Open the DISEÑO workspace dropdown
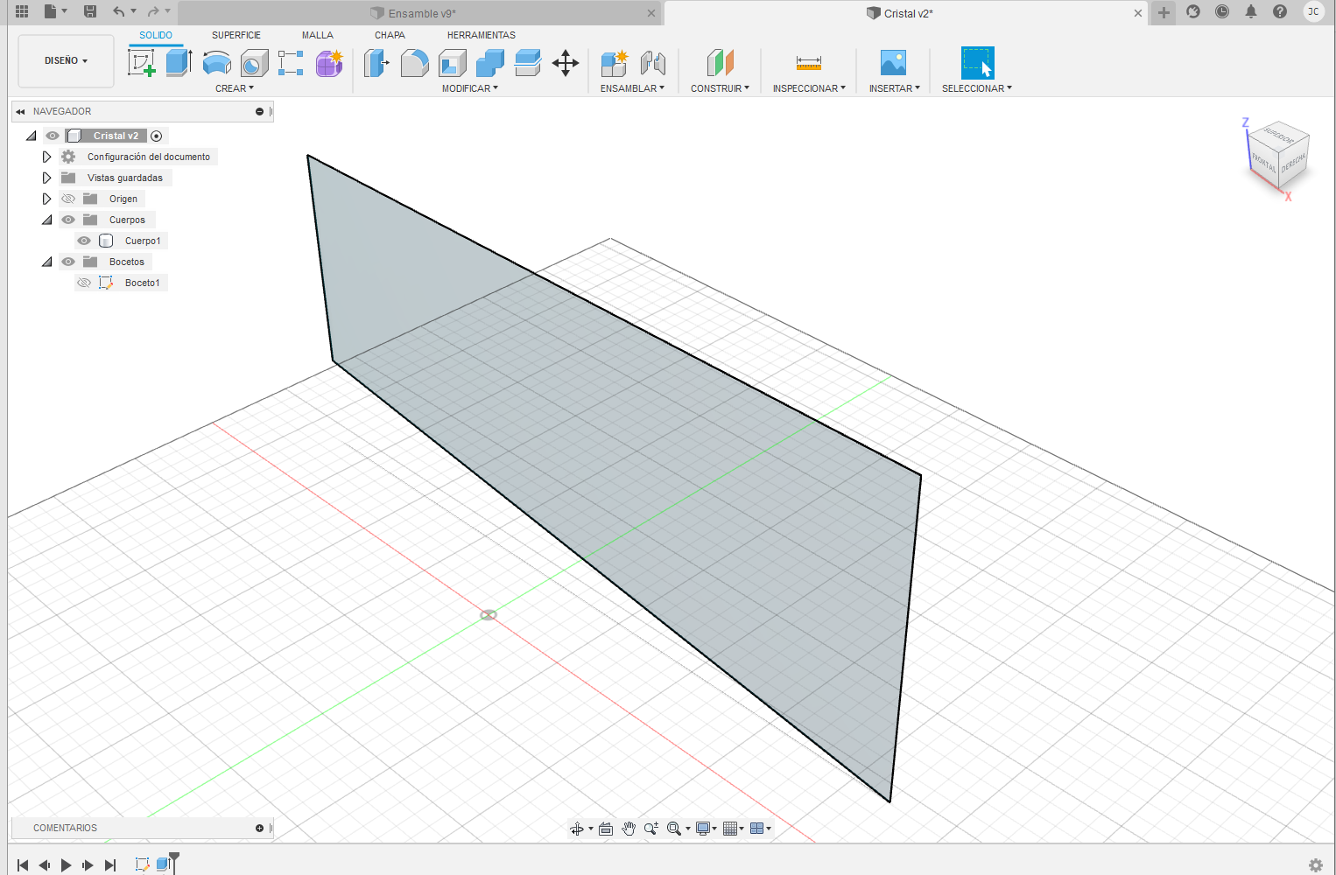Image resolution: width=1336 pixels, height=875 pixels. 66,61
